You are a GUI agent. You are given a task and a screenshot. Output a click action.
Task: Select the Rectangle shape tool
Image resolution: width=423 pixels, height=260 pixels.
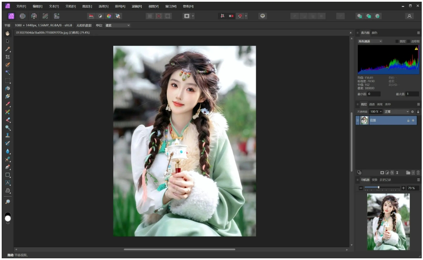pos(8,175)
